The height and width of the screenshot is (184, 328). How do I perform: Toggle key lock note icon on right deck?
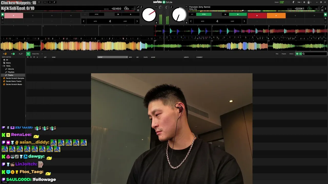[171, 7]
